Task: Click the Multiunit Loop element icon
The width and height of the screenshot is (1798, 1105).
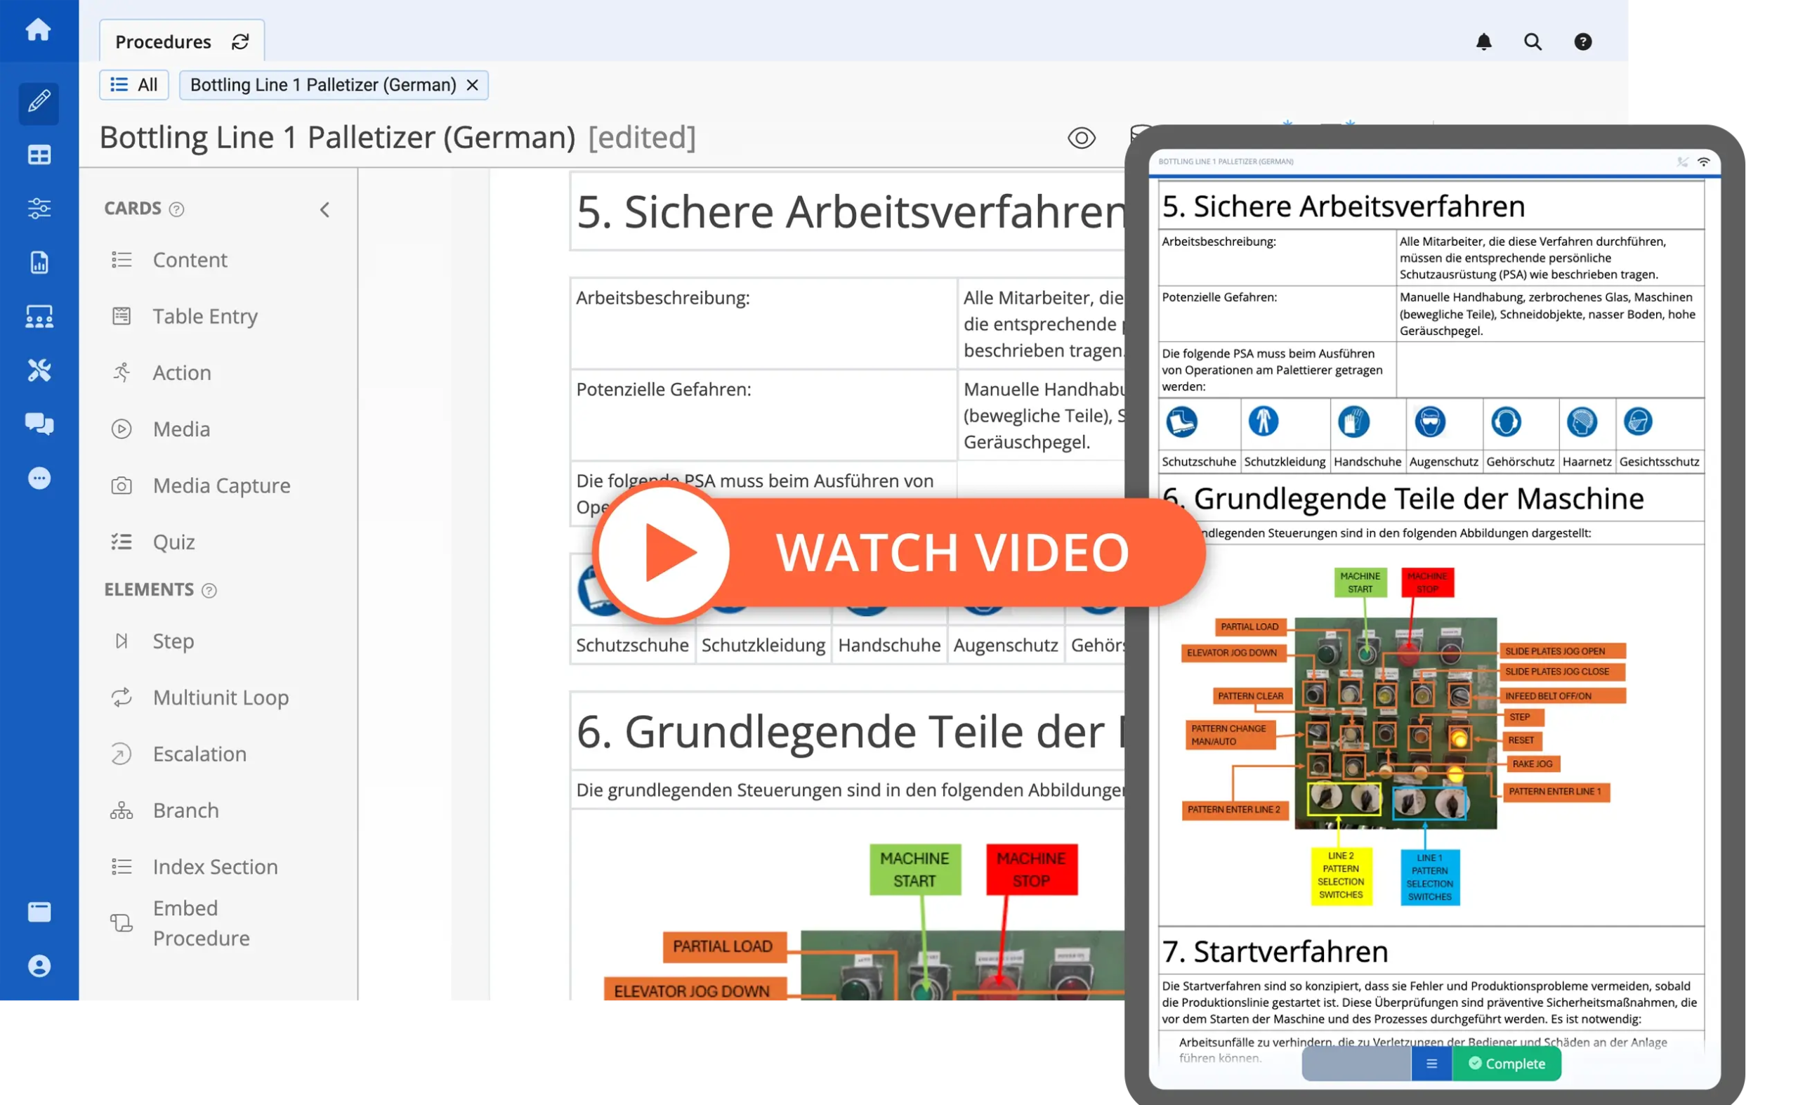Action: coord(124,696)
